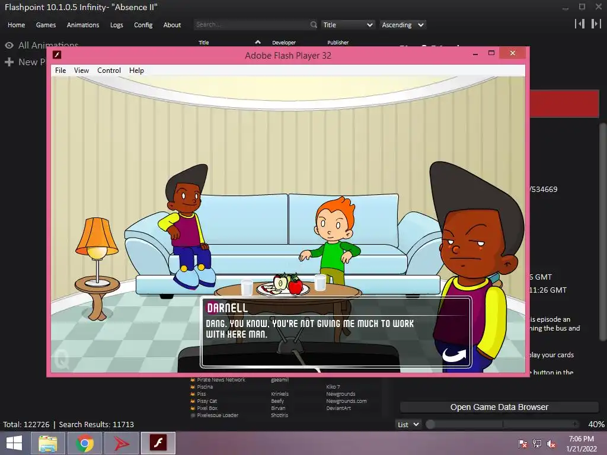Click the Darnell dialogue text box
The image size is (607, 455).
[336, 332]
